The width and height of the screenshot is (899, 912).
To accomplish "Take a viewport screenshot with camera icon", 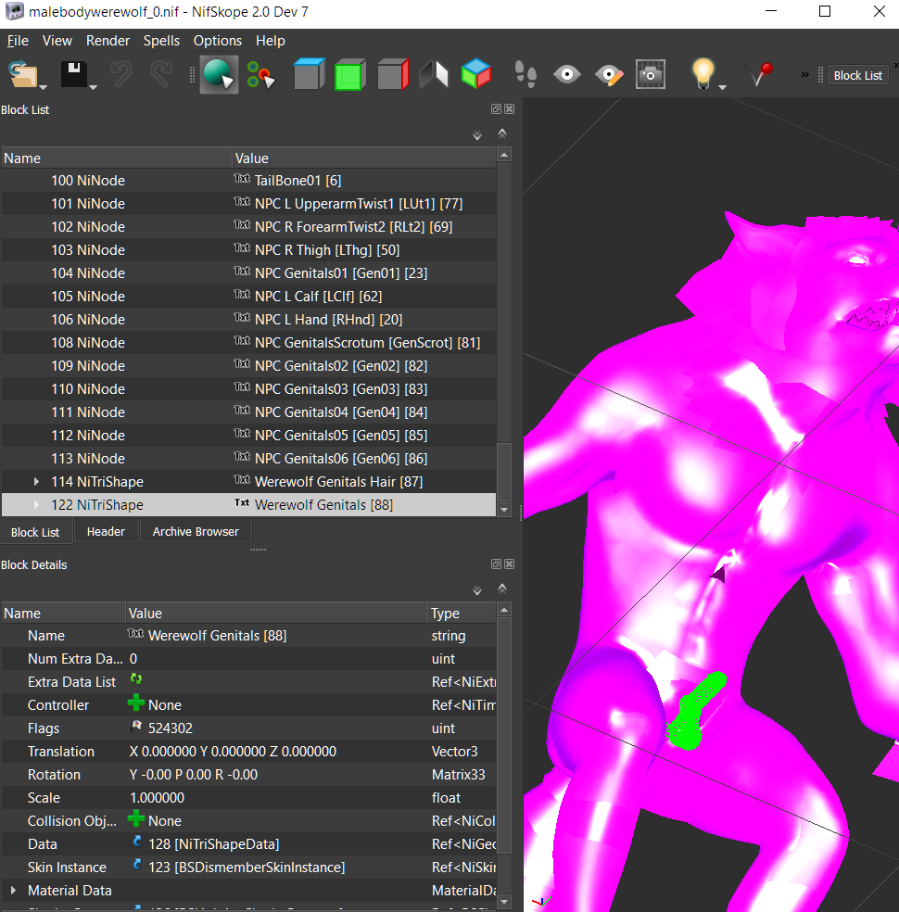I will click(x=650, y=75).
